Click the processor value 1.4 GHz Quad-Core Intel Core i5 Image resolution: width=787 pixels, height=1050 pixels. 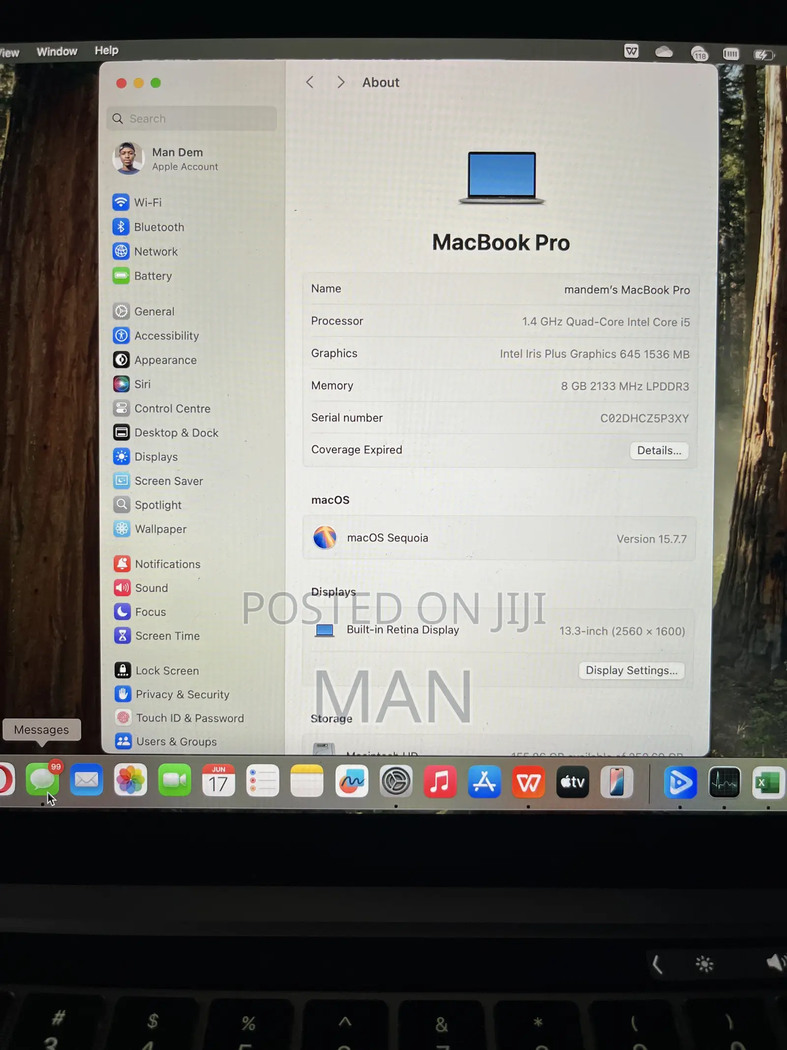606,322
